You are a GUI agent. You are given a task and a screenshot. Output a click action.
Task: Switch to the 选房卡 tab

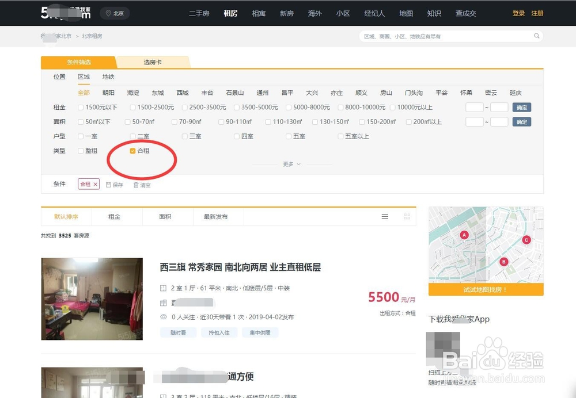pos(153,62)
